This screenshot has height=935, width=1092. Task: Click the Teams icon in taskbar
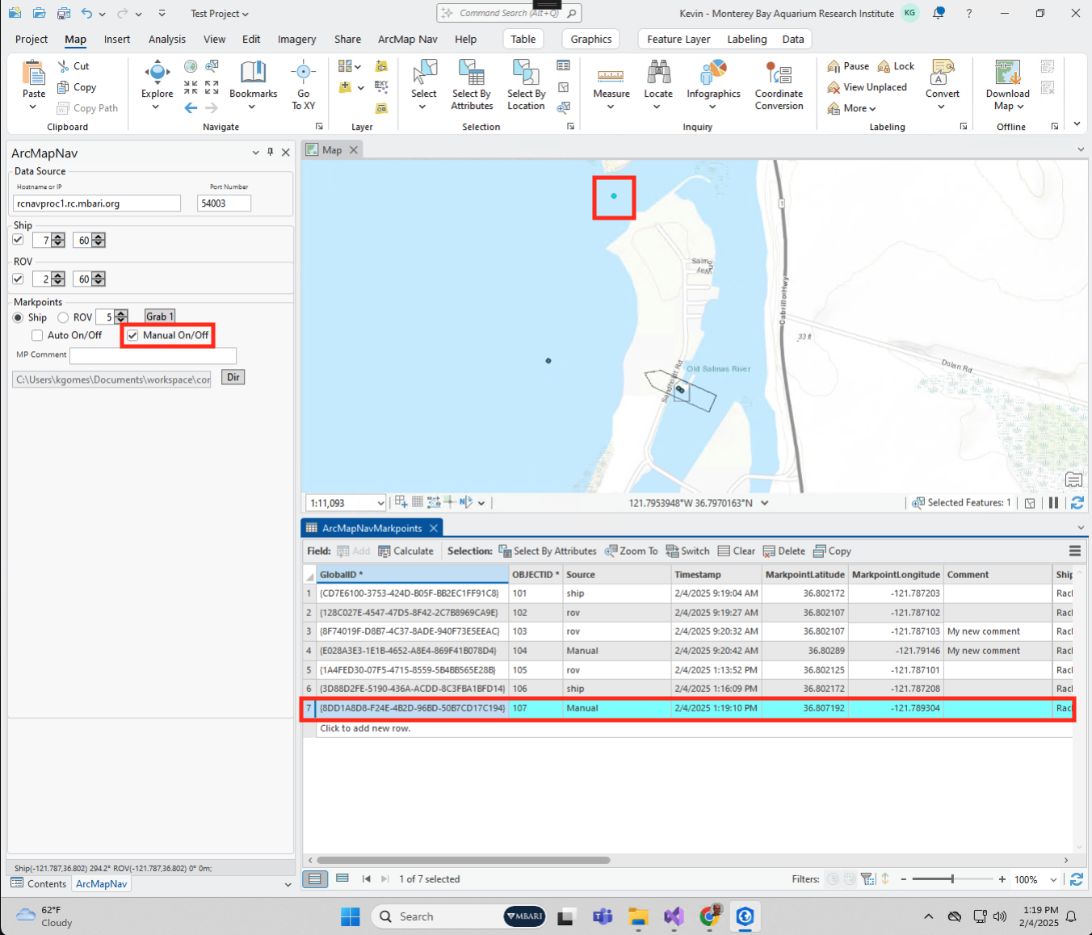[603, 916]
